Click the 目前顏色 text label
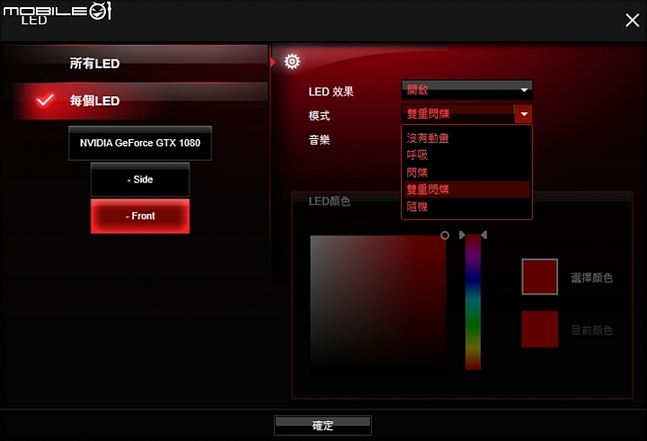The width and height of the screenshot is (647, 441). tap(591, 330)
